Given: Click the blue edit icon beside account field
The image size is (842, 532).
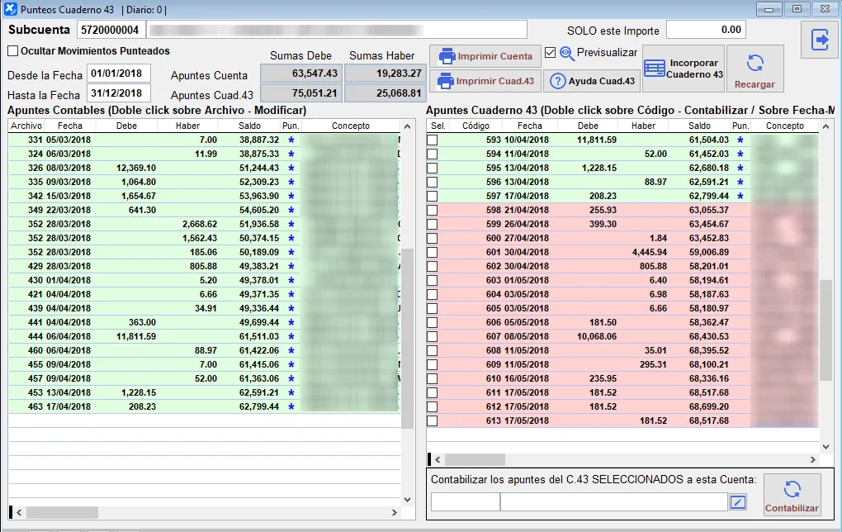Looking at the screenshot, I should point(738,501).
